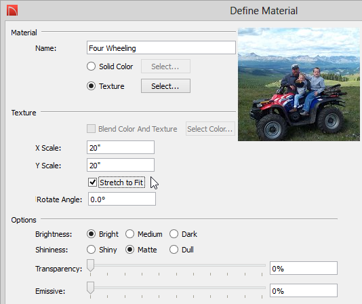This screenshot has height=304, width=362.
Task: Click the four-wheeler texture preview image
Action: (299, 84)
